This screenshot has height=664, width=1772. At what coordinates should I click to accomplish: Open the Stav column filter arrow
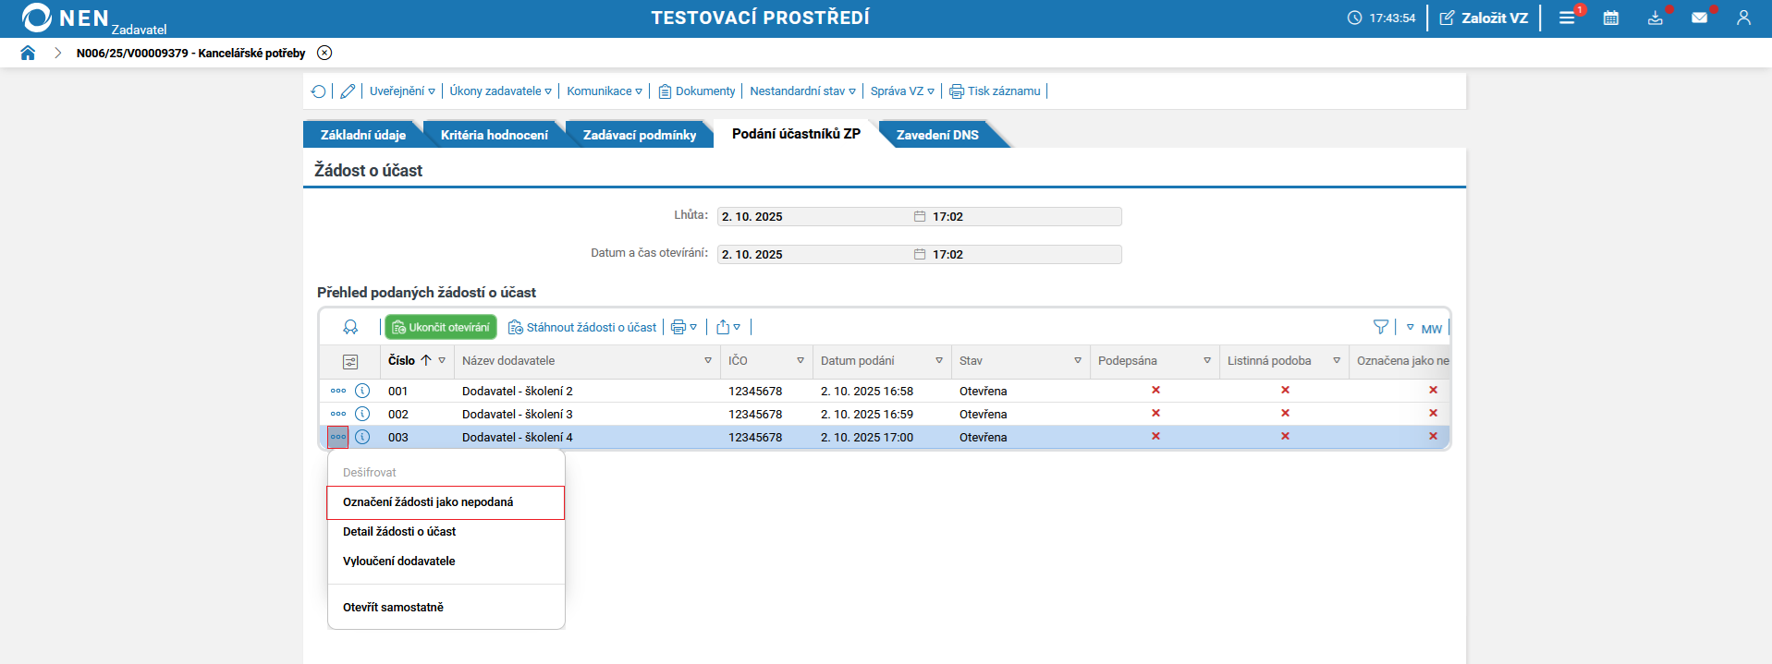pos(1077,361)
